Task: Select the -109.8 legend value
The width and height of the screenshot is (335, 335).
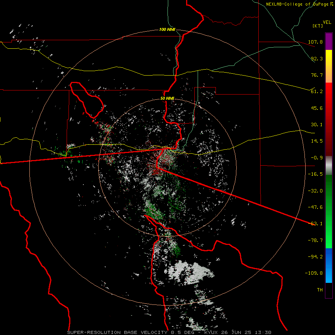Action: click(314, 273)
